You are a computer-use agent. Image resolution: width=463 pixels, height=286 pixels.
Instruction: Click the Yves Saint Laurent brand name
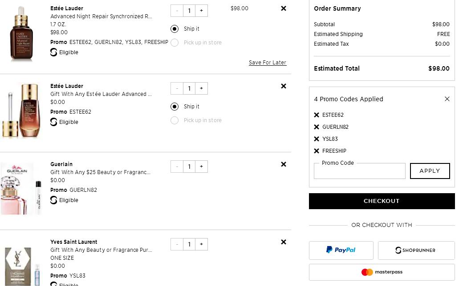point(73,242)
